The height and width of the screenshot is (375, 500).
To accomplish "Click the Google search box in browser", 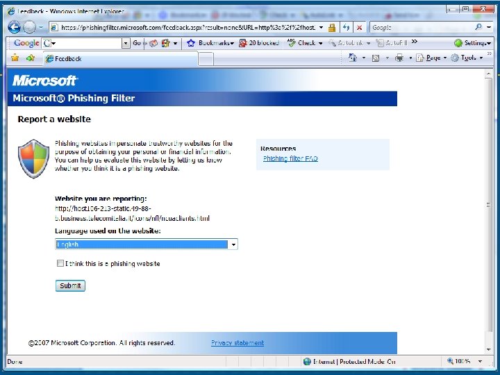I will 422,27.
